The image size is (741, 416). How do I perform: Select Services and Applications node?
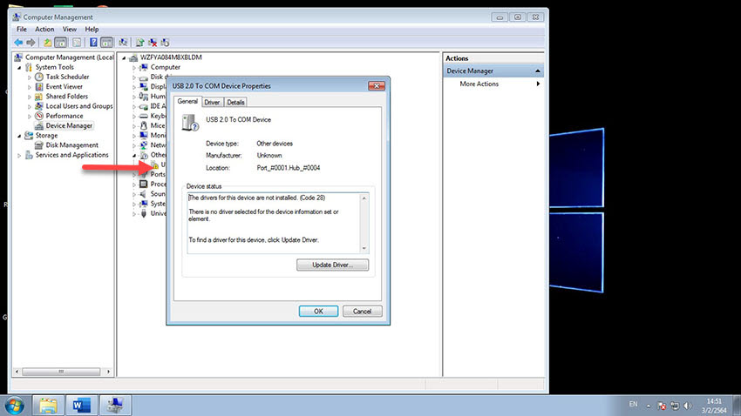coord(71,155)
